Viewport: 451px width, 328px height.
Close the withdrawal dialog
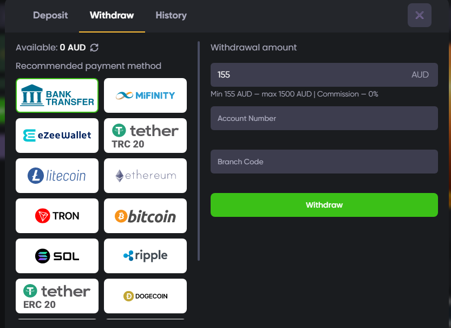[419, 15]
